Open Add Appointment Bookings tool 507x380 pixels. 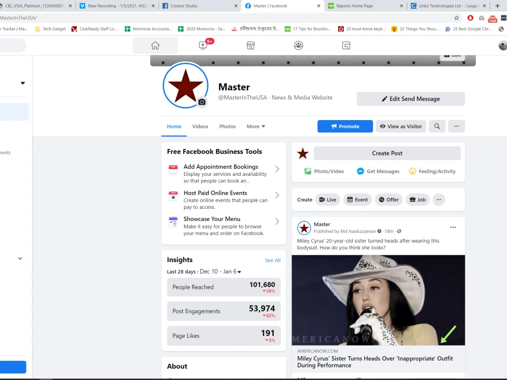(x=224, y=173)
